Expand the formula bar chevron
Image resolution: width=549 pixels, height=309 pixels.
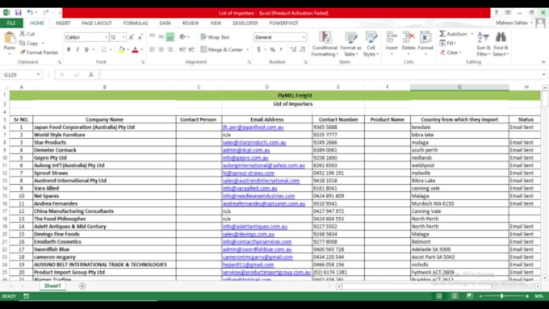543,74
